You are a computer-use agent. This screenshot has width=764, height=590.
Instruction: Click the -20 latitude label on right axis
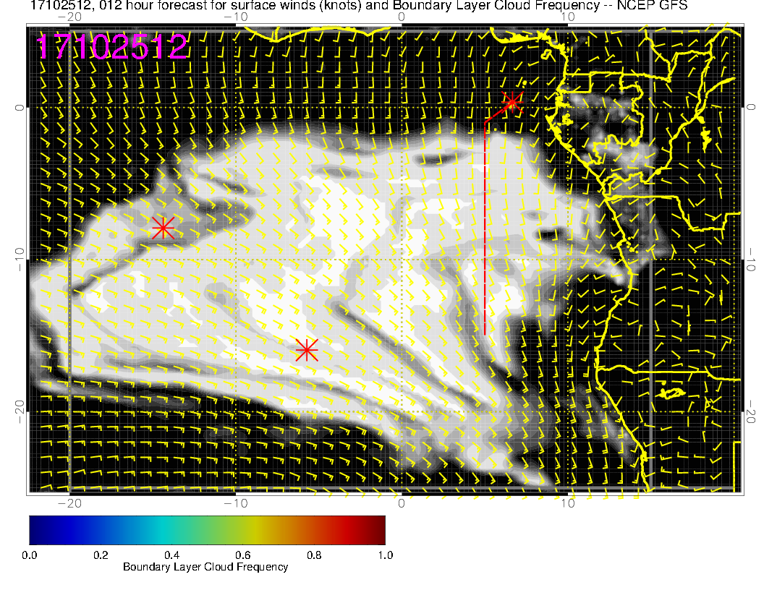tap(751, 412)
